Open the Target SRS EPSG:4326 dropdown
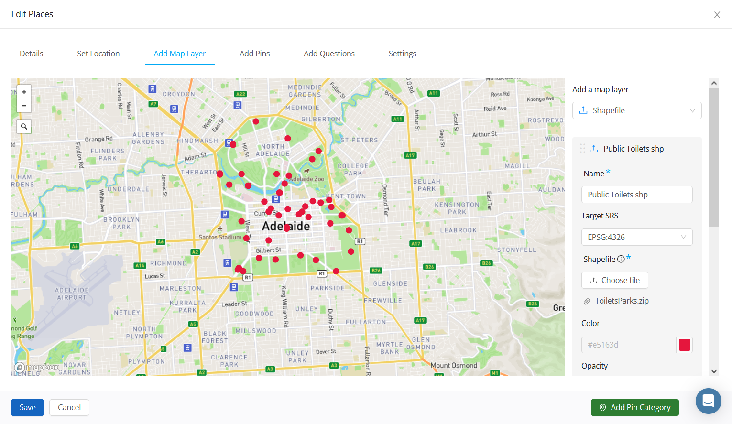This screenshot has height=424, width=732. click(637, 237)
